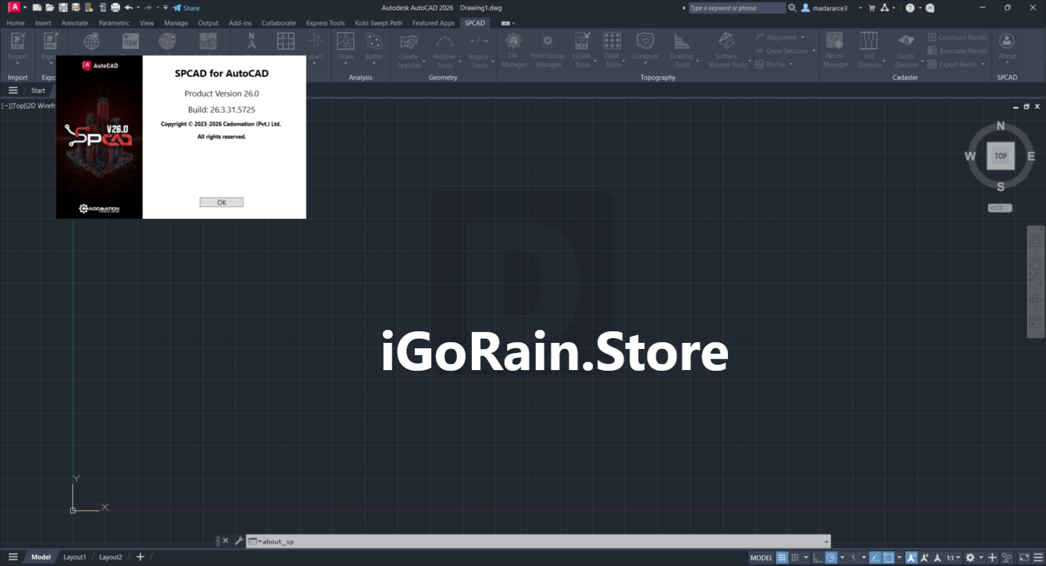Image resolution: width=1046 pixels, height=566 pixels.
Task: Open the Layout1 tab
Action: [x=75, y=557]
